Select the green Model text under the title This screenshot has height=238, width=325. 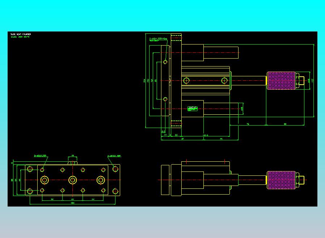pyautogui.click(x=20, y=37)
